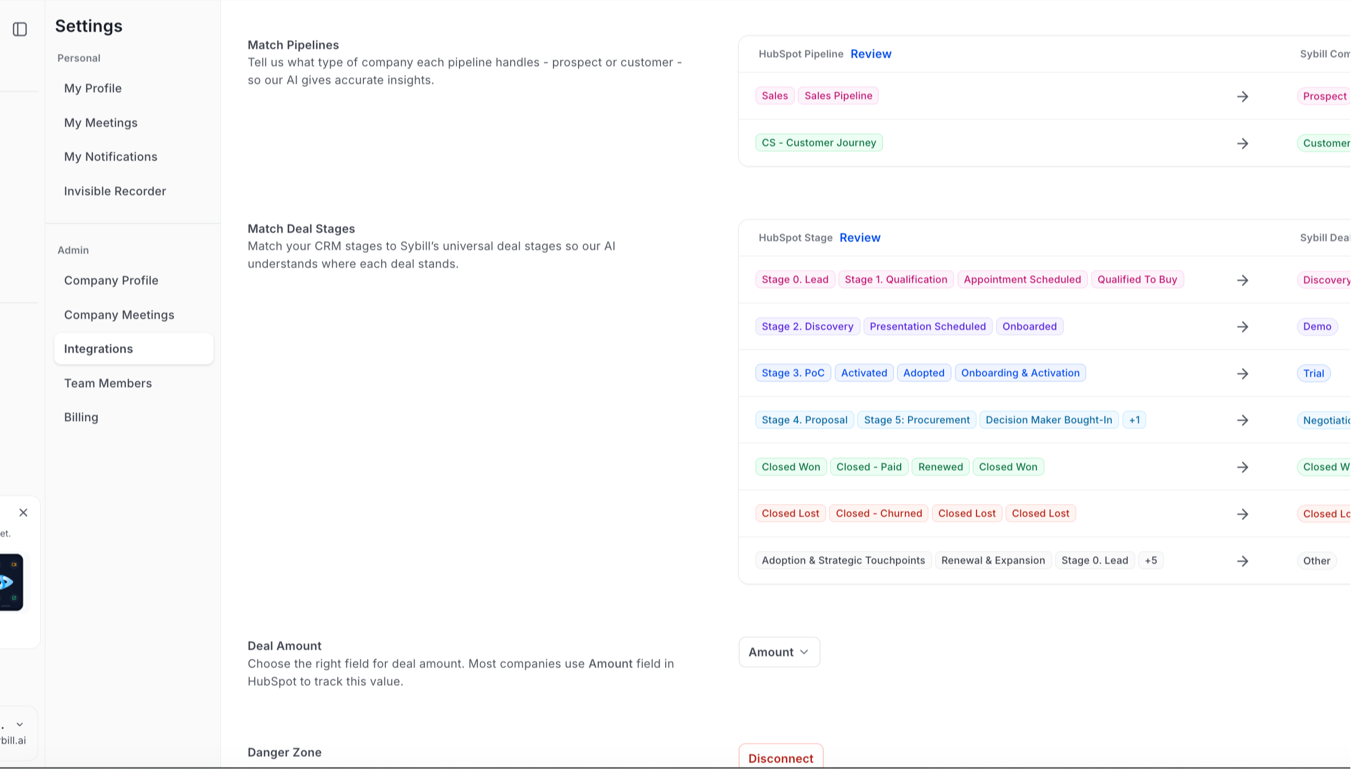
Task: Click the Prospect company type chip
Action: pyautogui.click(x=1325, y=96)
